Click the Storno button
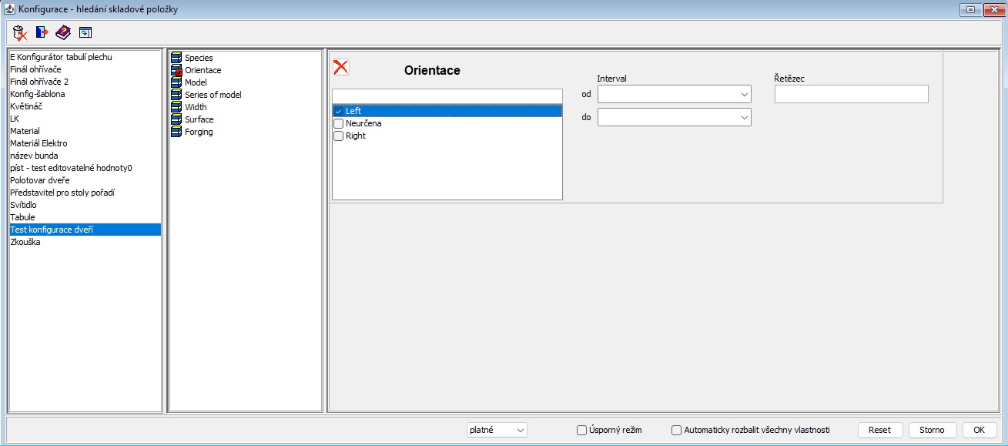This screenshot has height=446, width=1008. point(932,430)
